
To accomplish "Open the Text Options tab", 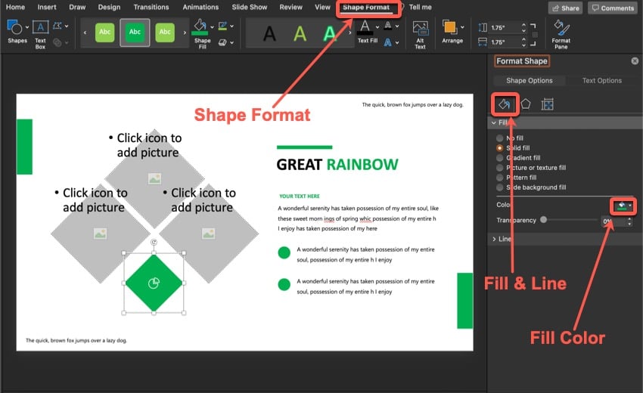I will (x=601, y=81).
